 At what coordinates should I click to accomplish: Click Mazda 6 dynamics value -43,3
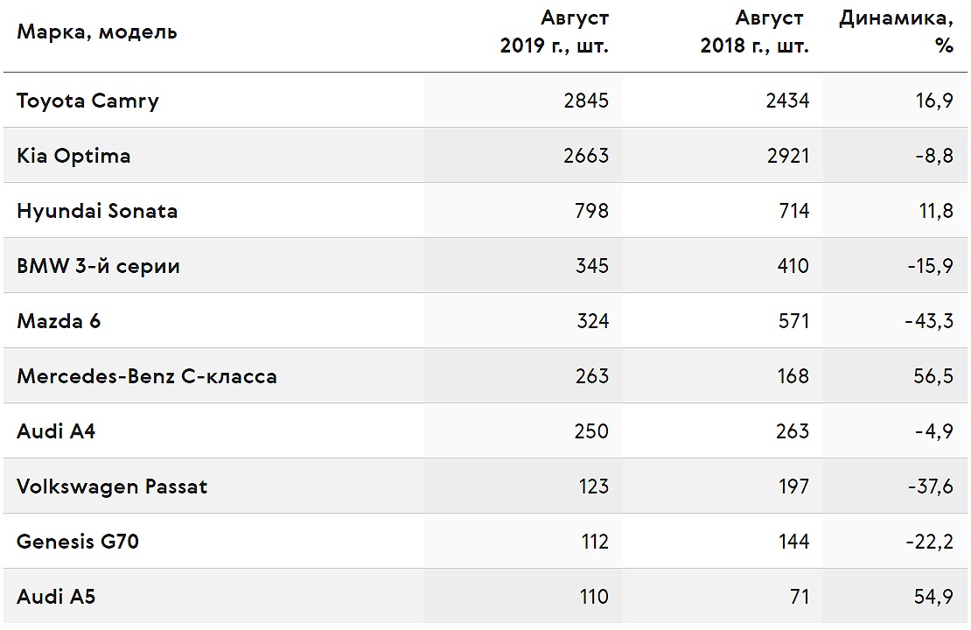coord(929,321)
